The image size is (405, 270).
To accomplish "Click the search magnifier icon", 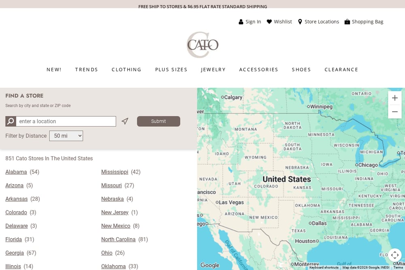I will click(x=11, y=121).
